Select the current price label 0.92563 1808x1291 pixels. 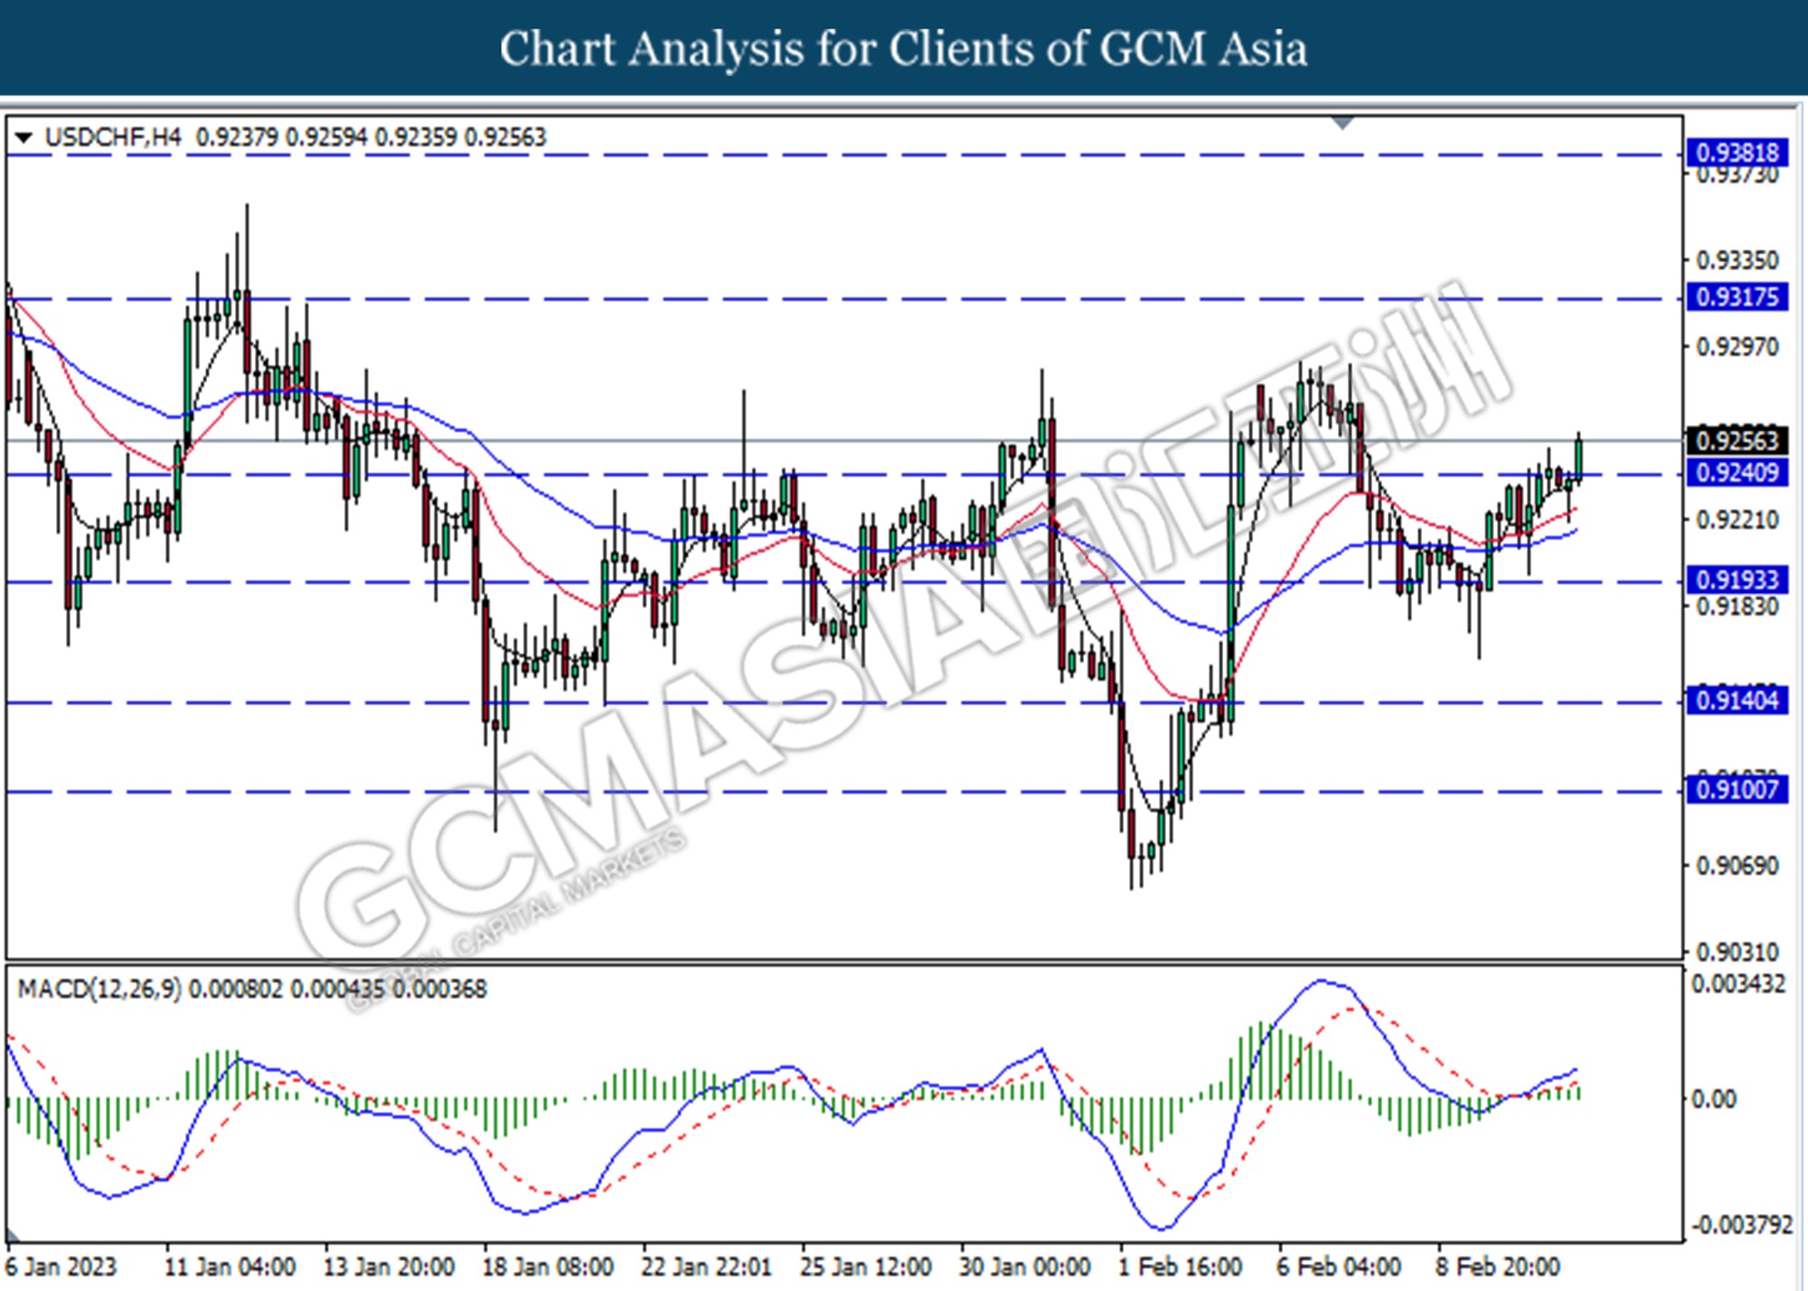pyautogui.click(x=1737, y=440)
